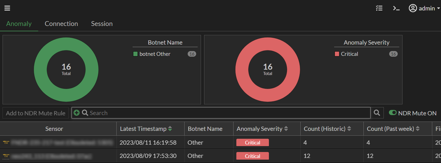Launch the CLI console icon

click(396, 8)
